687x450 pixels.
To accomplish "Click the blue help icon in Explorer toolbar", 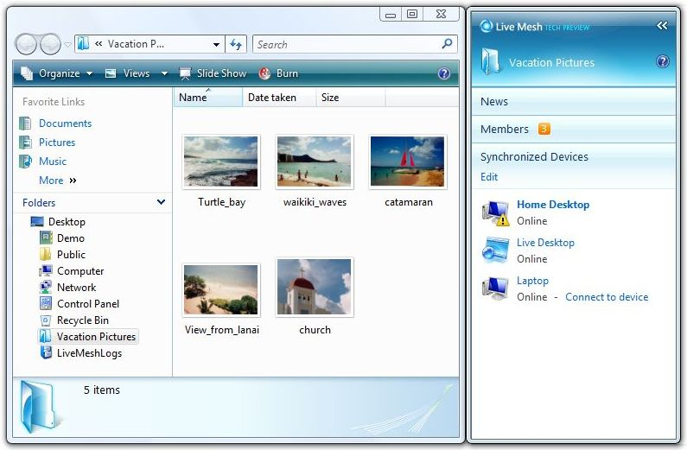I will pyautogui.click(x=444, y=73).
